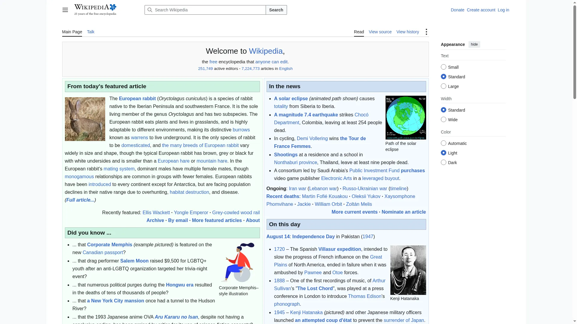The height and width of the screenshot is (324, 577).
Task: Open the solar eclipse path image
Action: click(406, 118)
